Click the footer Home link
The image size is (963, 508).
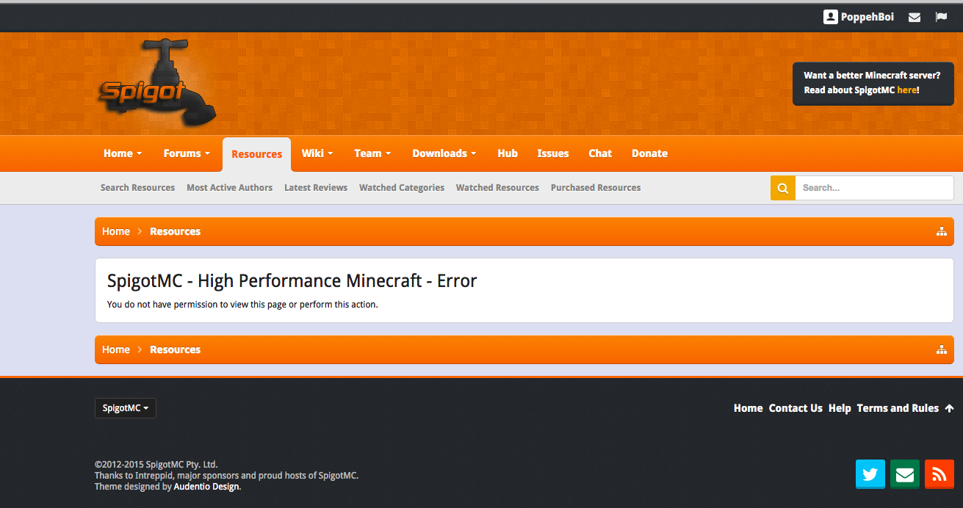point(749,408)
